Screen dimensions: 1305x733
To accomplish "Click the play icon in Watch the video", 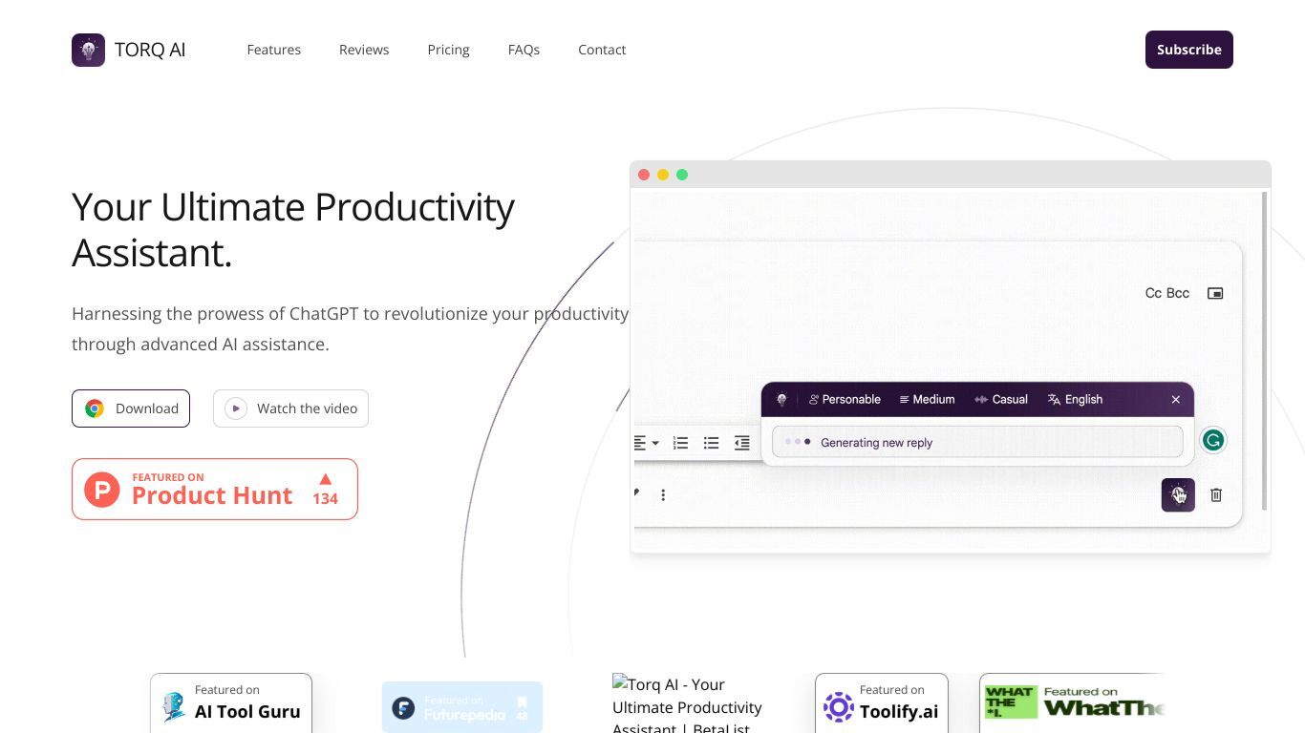I will click(x=236, y=408).
